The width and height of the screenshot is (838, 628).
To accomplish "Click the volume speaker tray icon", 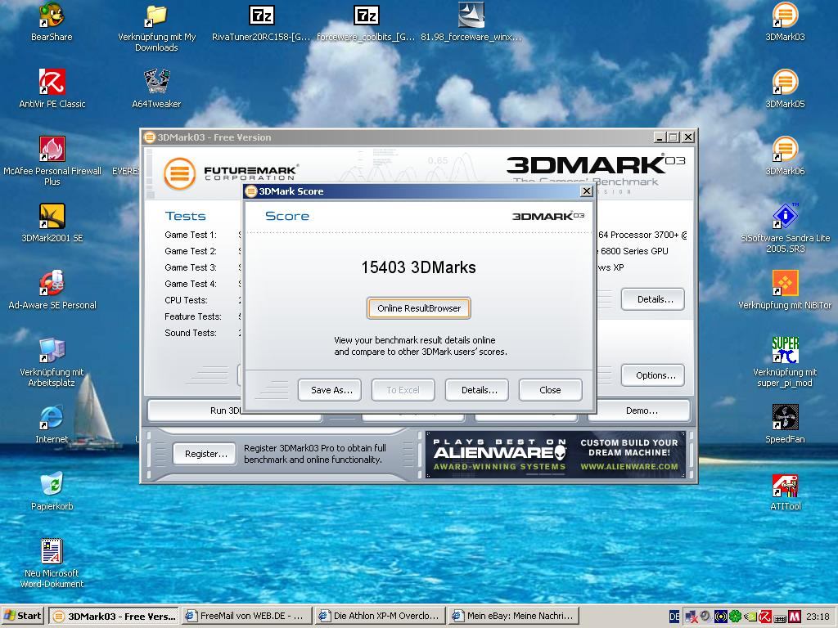I will (x=705, y=616).
